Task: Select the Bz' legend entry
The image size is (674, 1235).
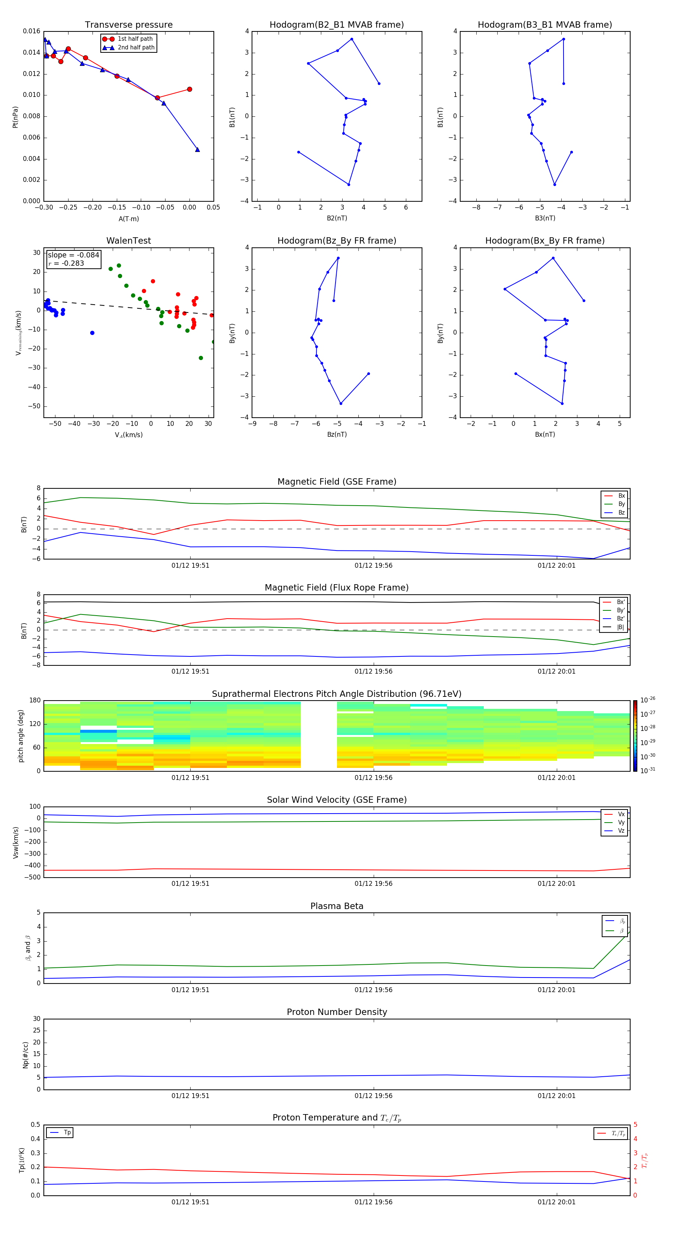Action: pos(614,619)
